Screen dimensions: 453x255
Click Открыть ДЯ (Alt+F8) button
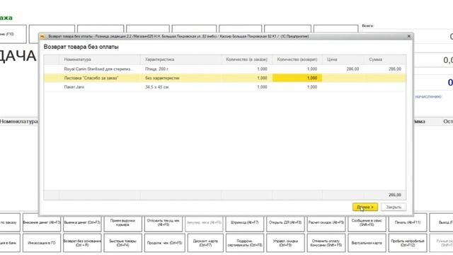point(285,222)
